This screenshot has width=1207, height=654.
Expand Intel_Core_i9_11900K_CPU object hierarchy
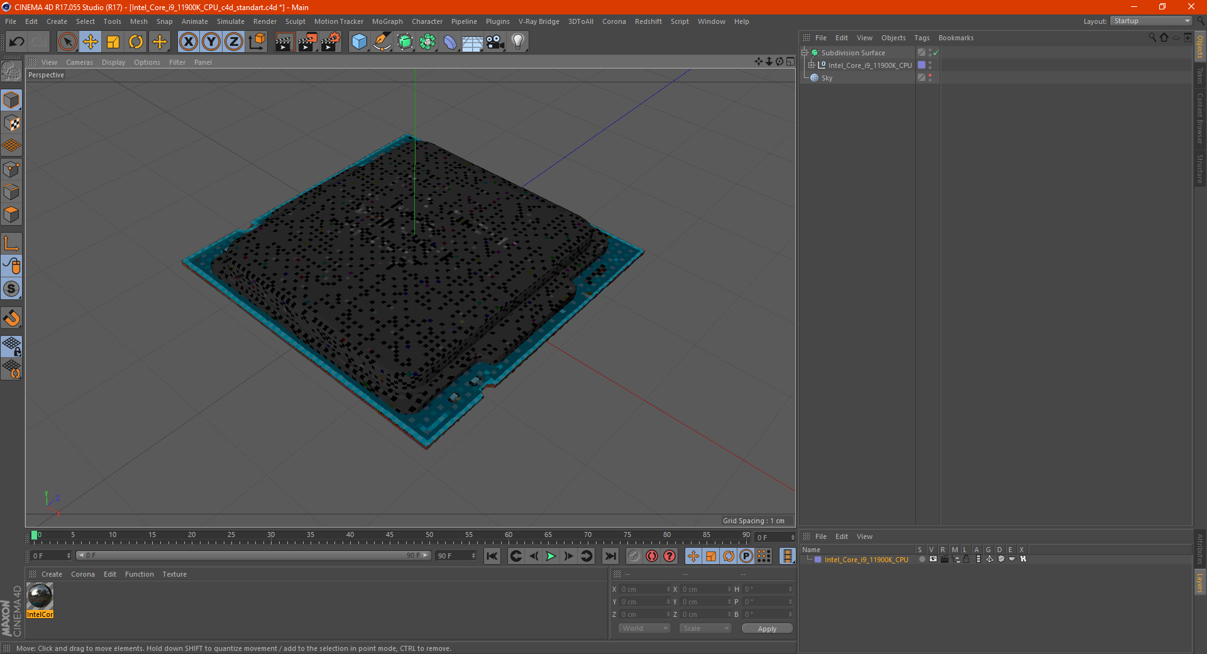tap(812, 65)
